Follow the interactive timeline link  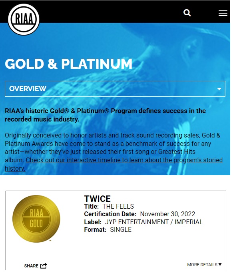(124, 160)
